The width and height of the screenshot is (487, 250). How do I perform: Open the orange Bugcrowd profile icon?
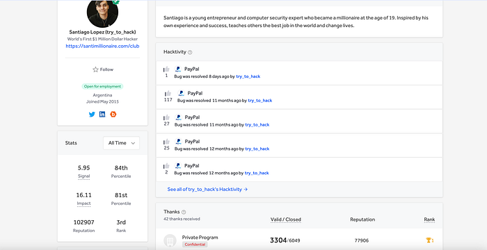click(113, 114)
